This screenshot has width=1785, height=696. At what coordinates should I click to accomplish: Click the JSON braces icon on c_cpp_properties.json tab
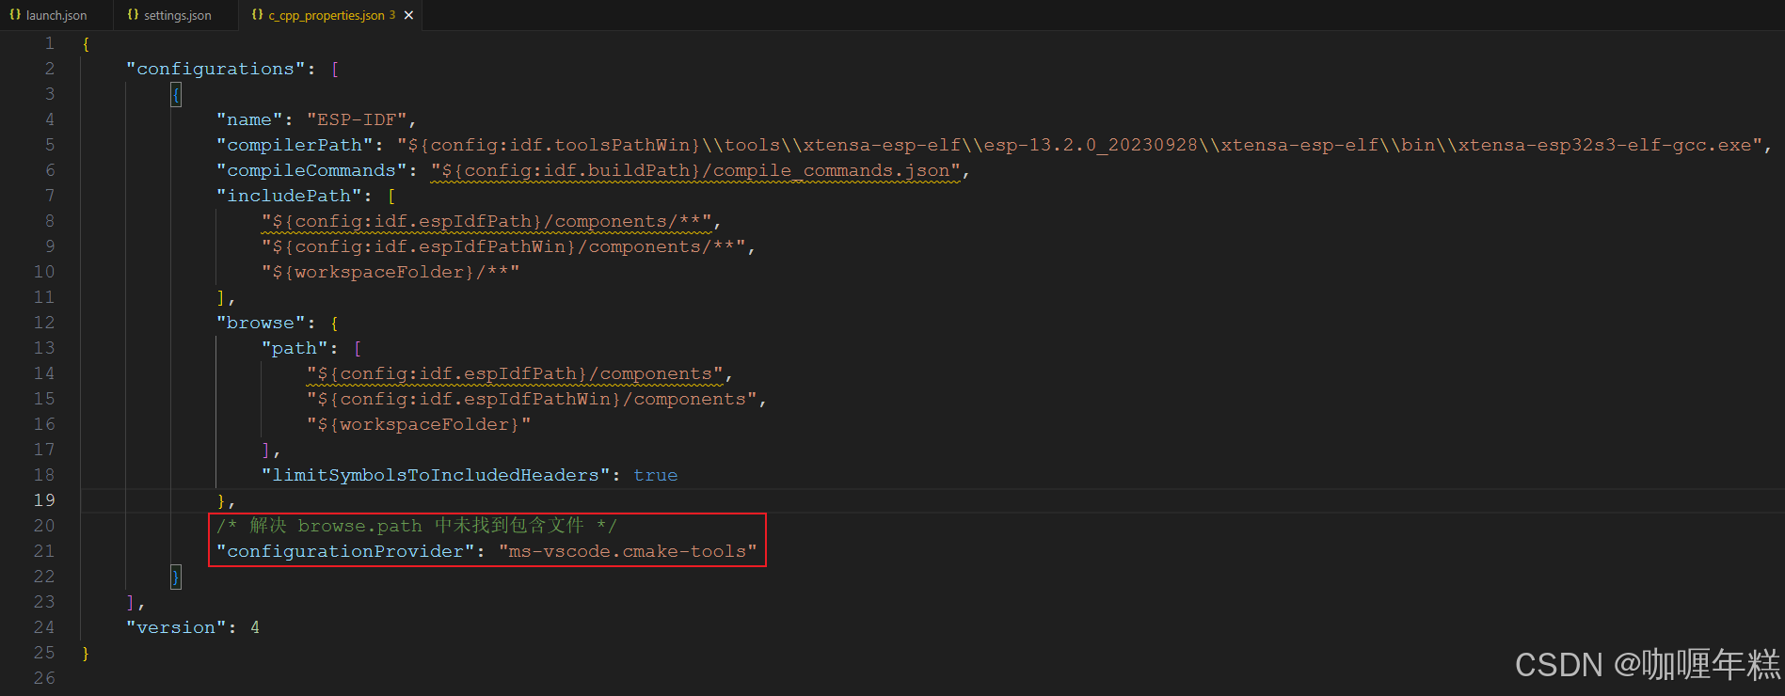coord(258,15)
